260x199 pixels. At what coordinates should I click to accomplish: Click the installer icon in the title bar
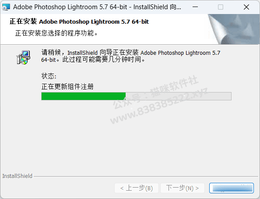[x=6, y=7]
